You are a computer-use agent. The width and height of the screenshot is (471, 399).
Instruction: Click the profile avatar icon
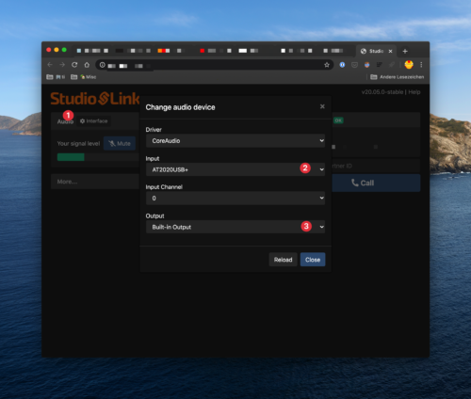(x=409, y=65)
